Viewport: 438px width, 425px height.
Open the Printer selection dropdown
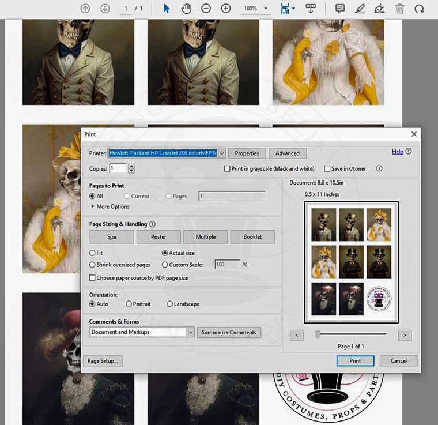pos(221,153)
